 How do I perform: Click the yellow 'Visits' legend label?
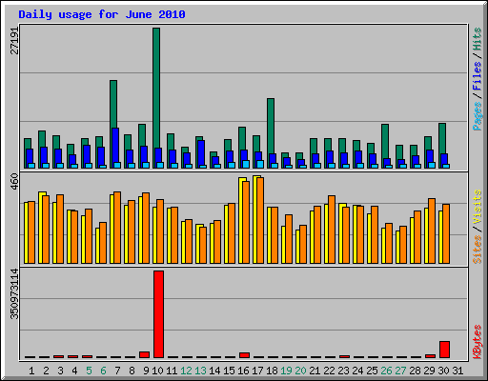coord(477,207)
